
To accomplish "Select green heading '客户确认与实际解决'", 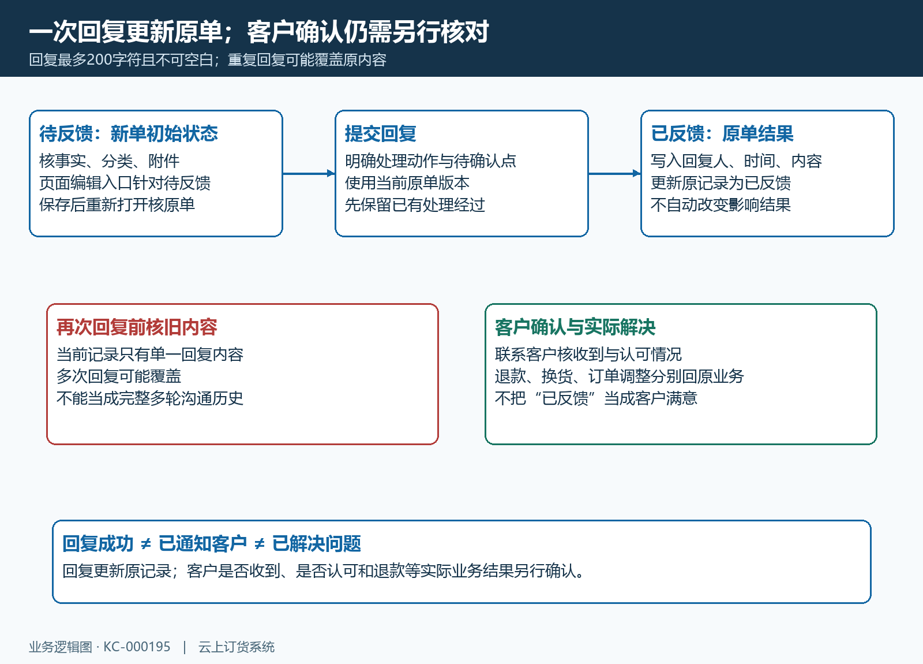I will [575, 327].
